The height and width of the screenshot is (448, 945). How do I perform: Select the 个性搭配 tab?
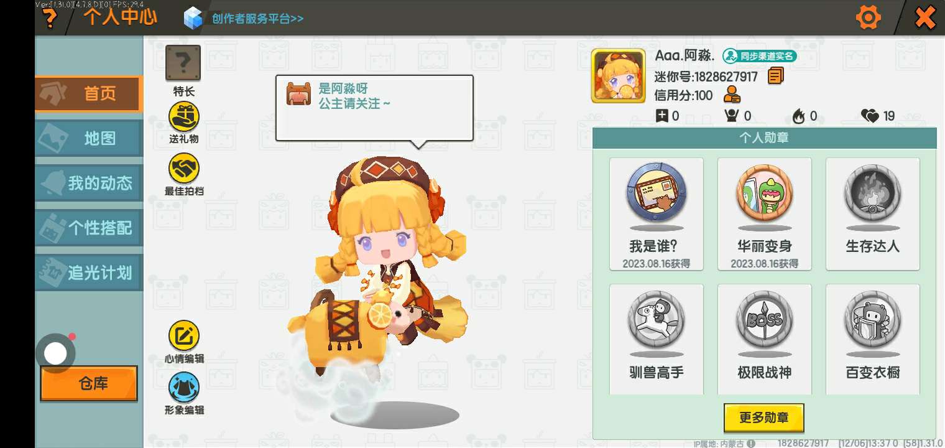(89, 228)
